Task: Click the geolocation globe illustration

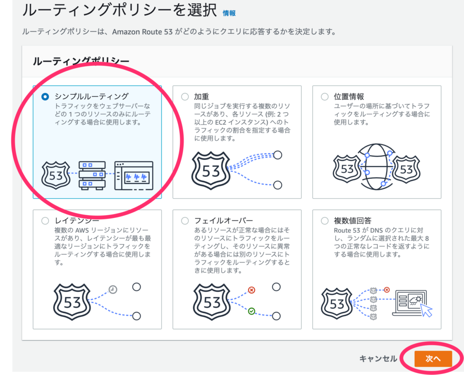Action: point(377,167)
